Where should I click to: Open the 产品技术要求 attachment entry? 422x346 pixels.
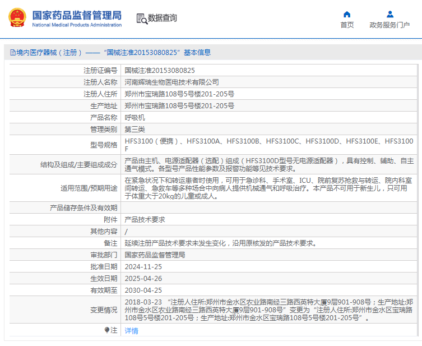click(x=145, y=220)
